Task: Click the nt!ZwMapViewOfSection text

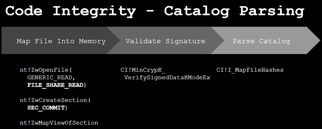Action: tap(59, 123)
